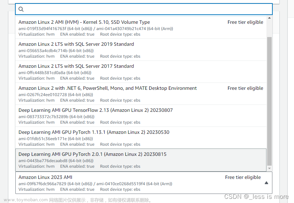Select Amazon Linux 2 with .NET 6 option

click(141, 94)
